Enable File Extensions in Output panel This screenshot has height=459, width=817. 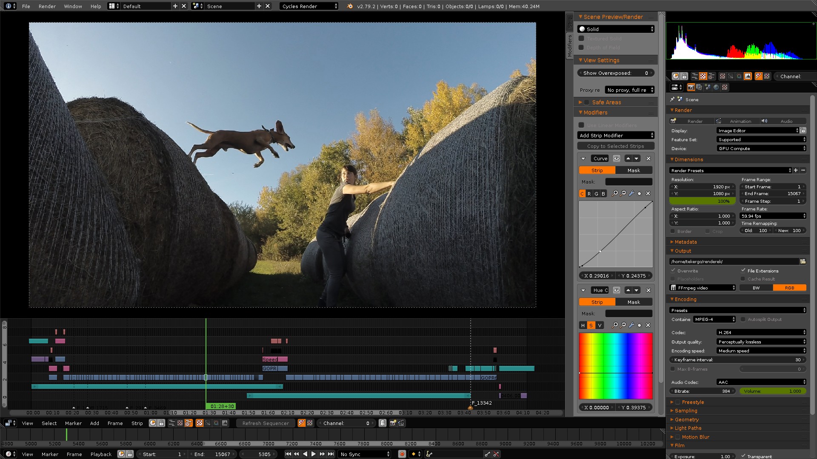click(743, 271)
